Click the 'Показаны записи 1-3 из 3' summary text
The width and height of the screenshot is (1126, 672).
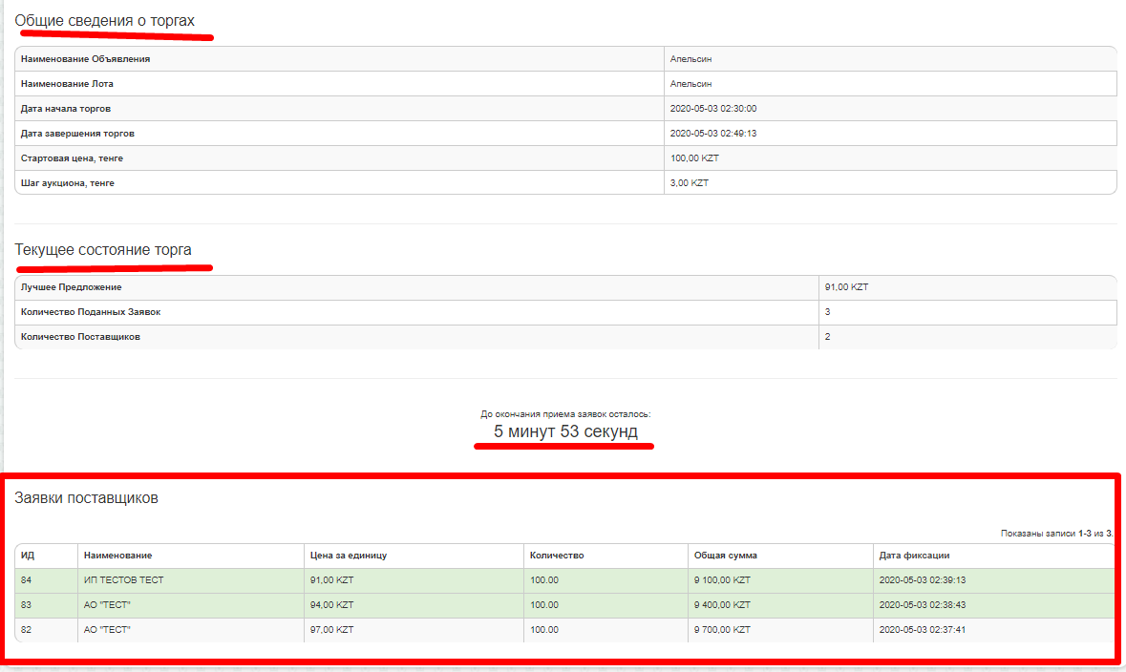pyautogui.click(x=1056, y=534)
